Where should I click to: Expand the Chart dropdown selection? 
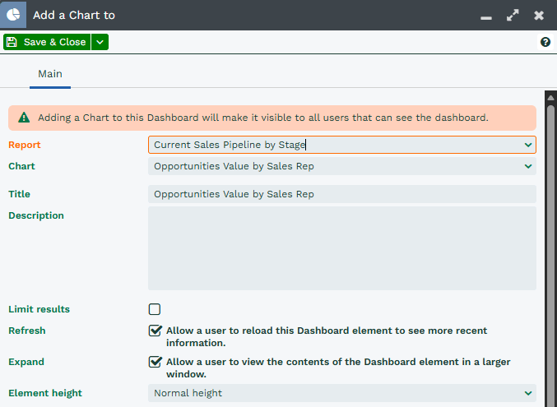(341, 166)
